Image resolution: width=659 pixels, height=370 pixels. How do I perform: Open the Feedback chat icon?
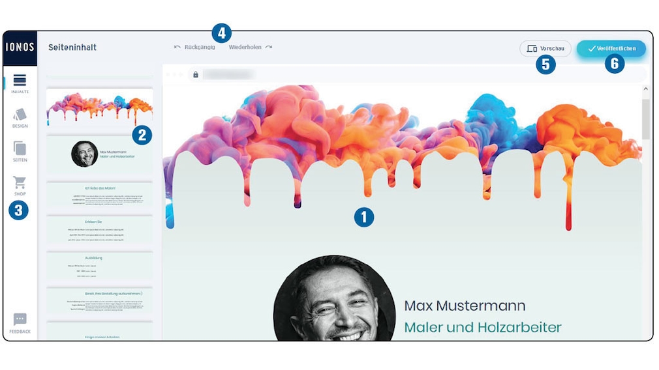[20, 322]
